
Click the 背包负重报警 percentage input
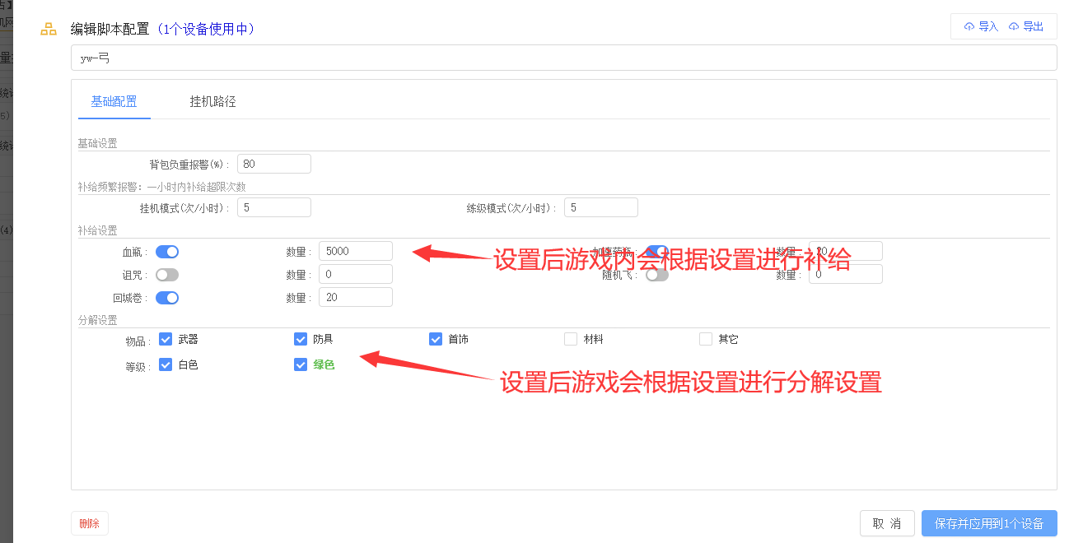[273, 164]
